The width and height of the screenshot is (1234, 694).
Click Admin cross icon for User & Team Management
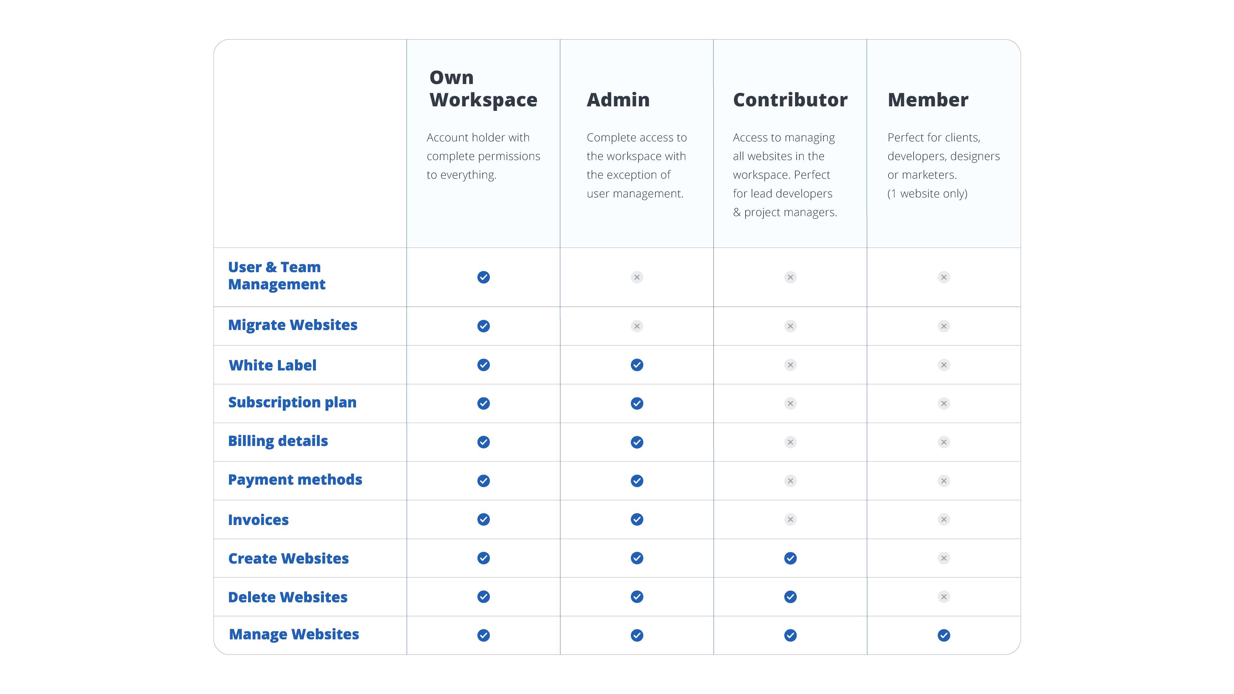point(637,277)
